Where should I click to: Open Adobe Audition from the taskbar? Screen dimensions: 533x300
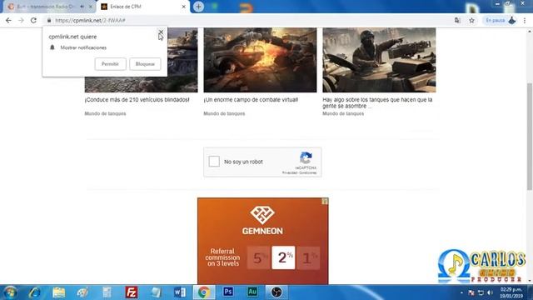(252, 292)
